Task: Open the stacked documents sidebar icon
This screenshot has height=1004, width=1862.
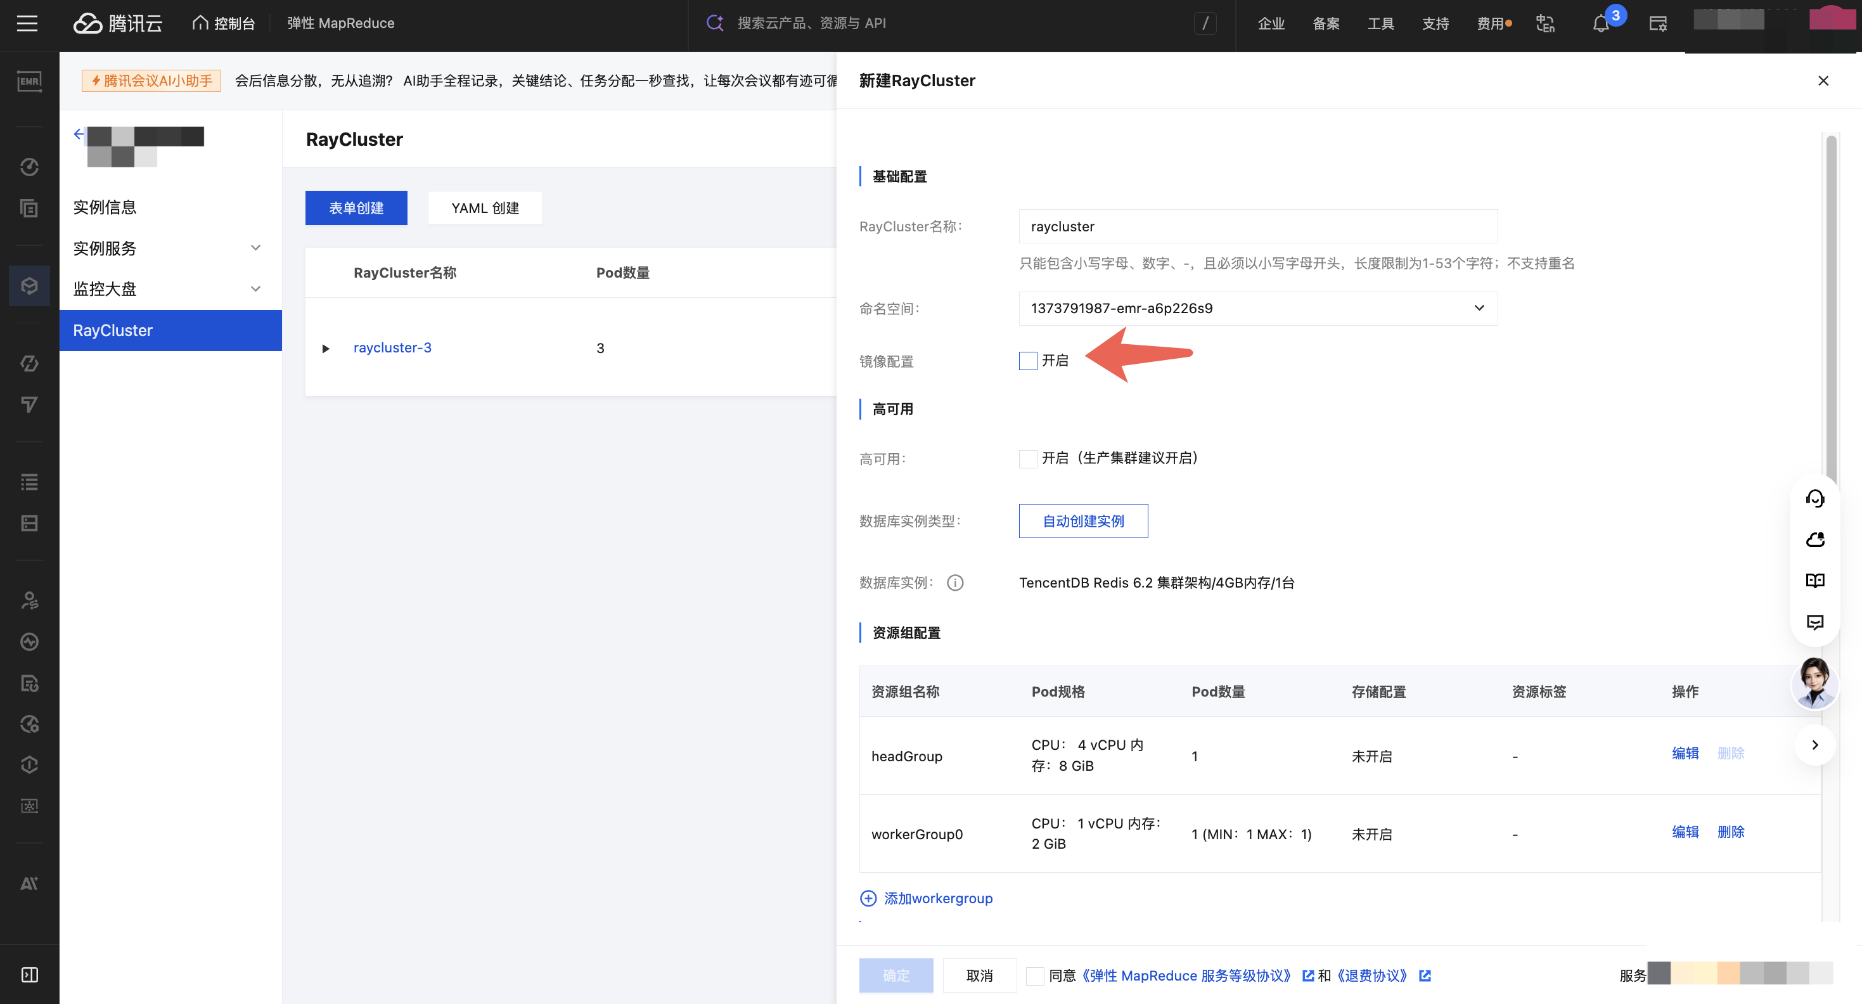Action: coord(29,208)
